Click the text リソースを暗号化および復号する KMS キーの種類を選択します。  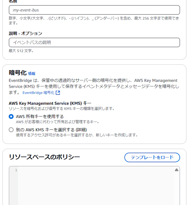pos(62,108)
